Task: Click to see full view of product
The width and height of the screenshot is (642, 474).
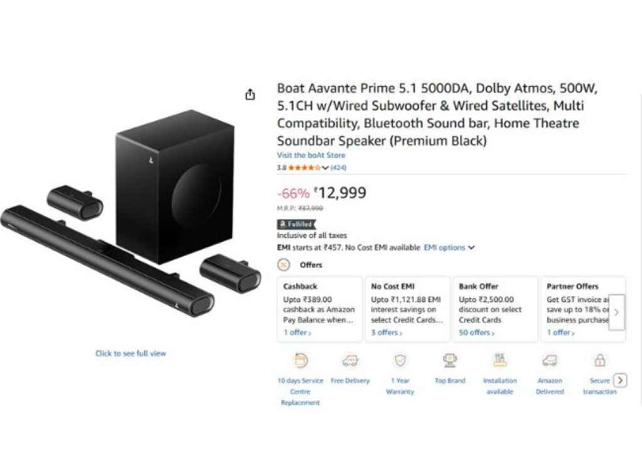Action: [x=130, y=354]
